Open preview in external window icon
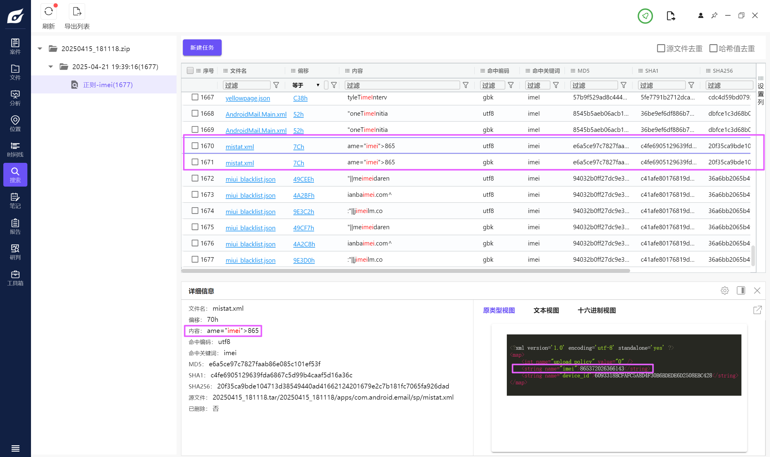The width and height of the screenshot is (770, 457). coord(757,310)
